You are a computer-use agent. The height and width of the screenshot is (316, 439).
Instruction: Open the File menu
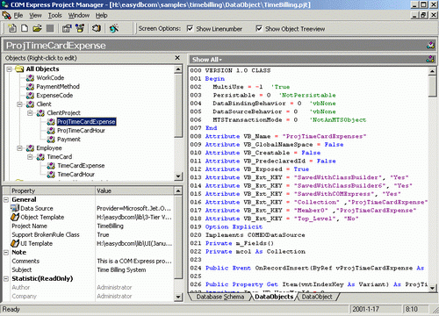[18, 15]
